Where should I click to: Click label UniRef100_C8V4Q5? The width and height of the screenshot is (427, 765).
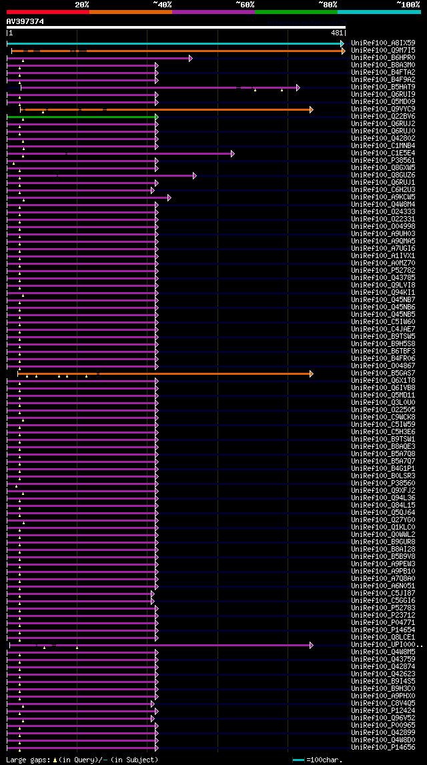pos(383,703)
